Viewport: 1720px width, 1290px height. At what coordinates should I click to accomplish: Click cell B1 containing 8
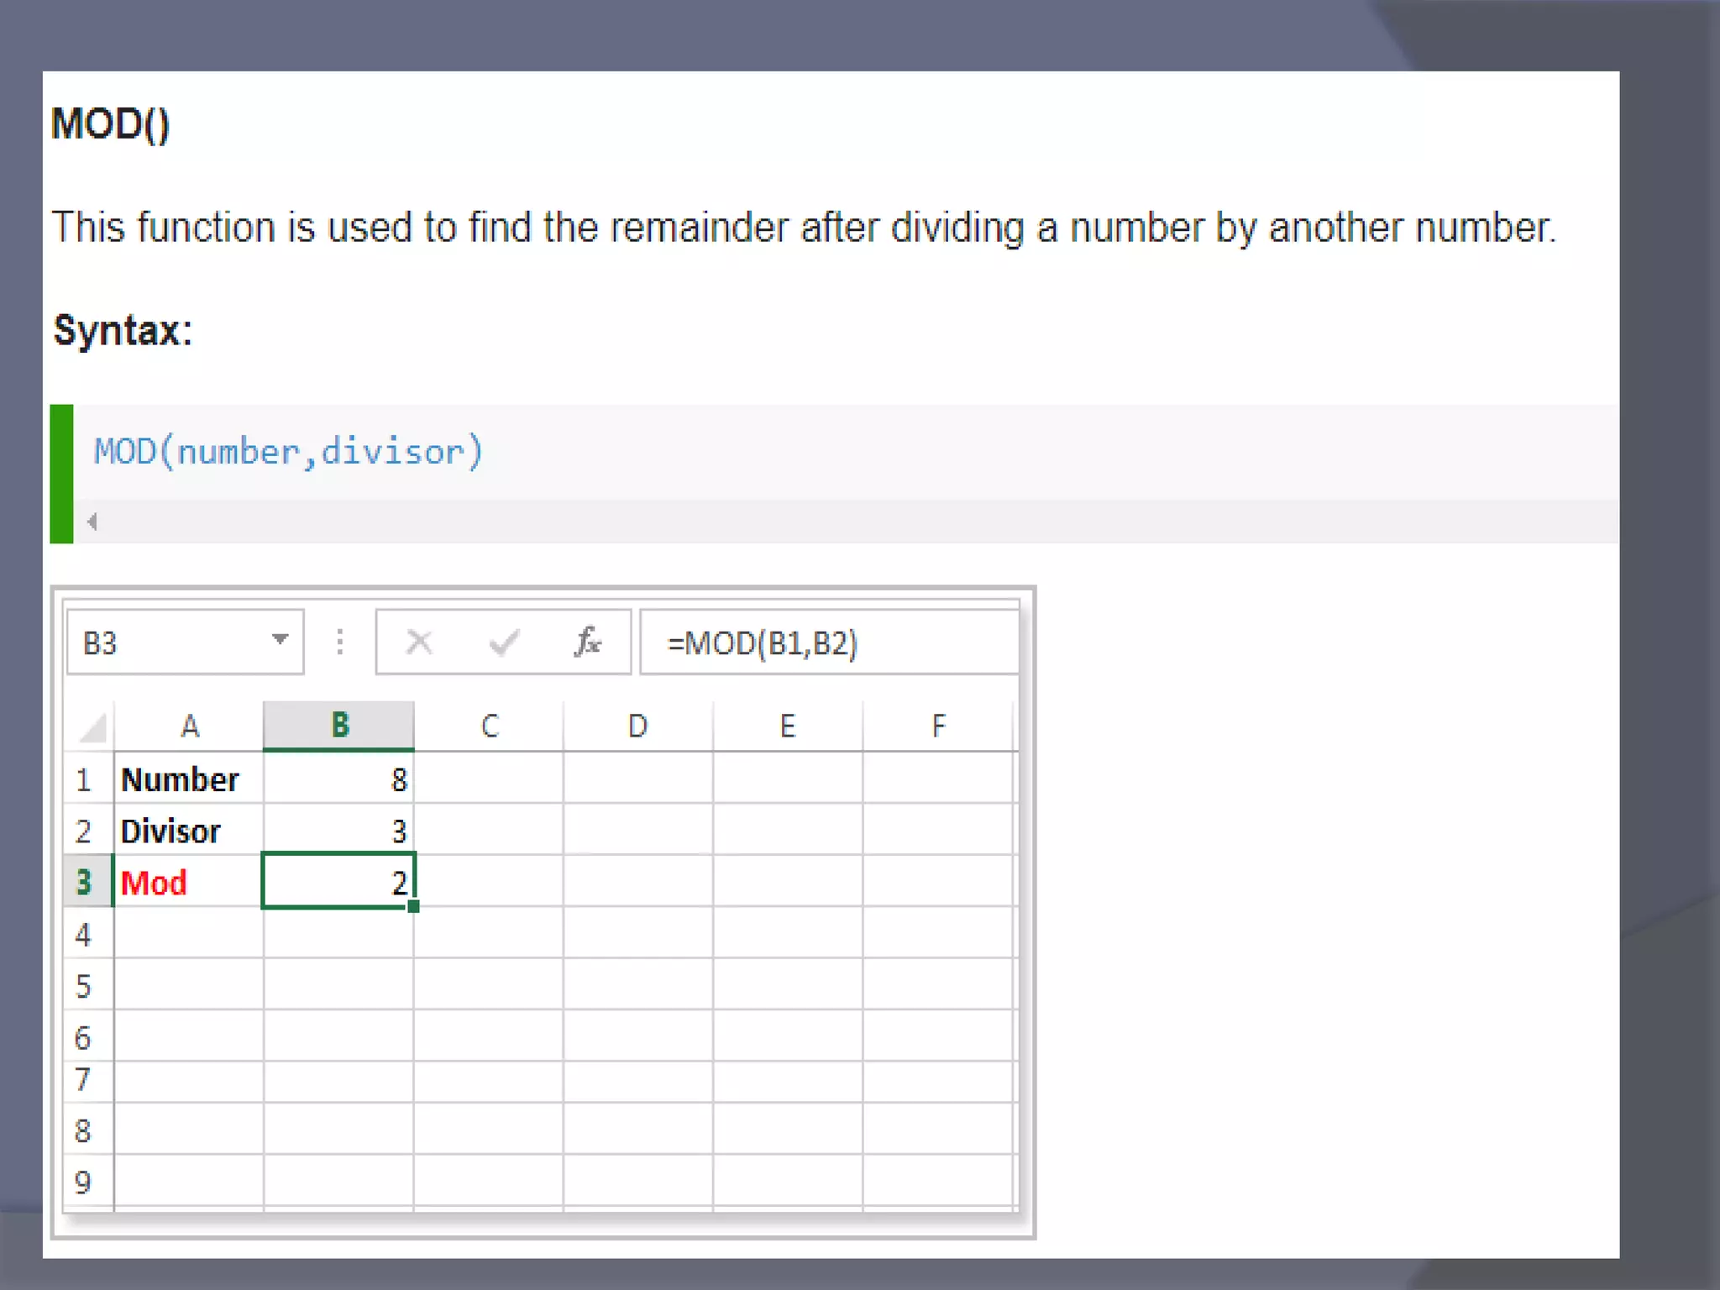click(x=339, y=779)
